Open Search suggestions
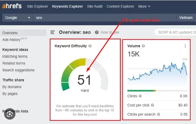This screenshot has height=124, width=196. (x=18, y=70)
